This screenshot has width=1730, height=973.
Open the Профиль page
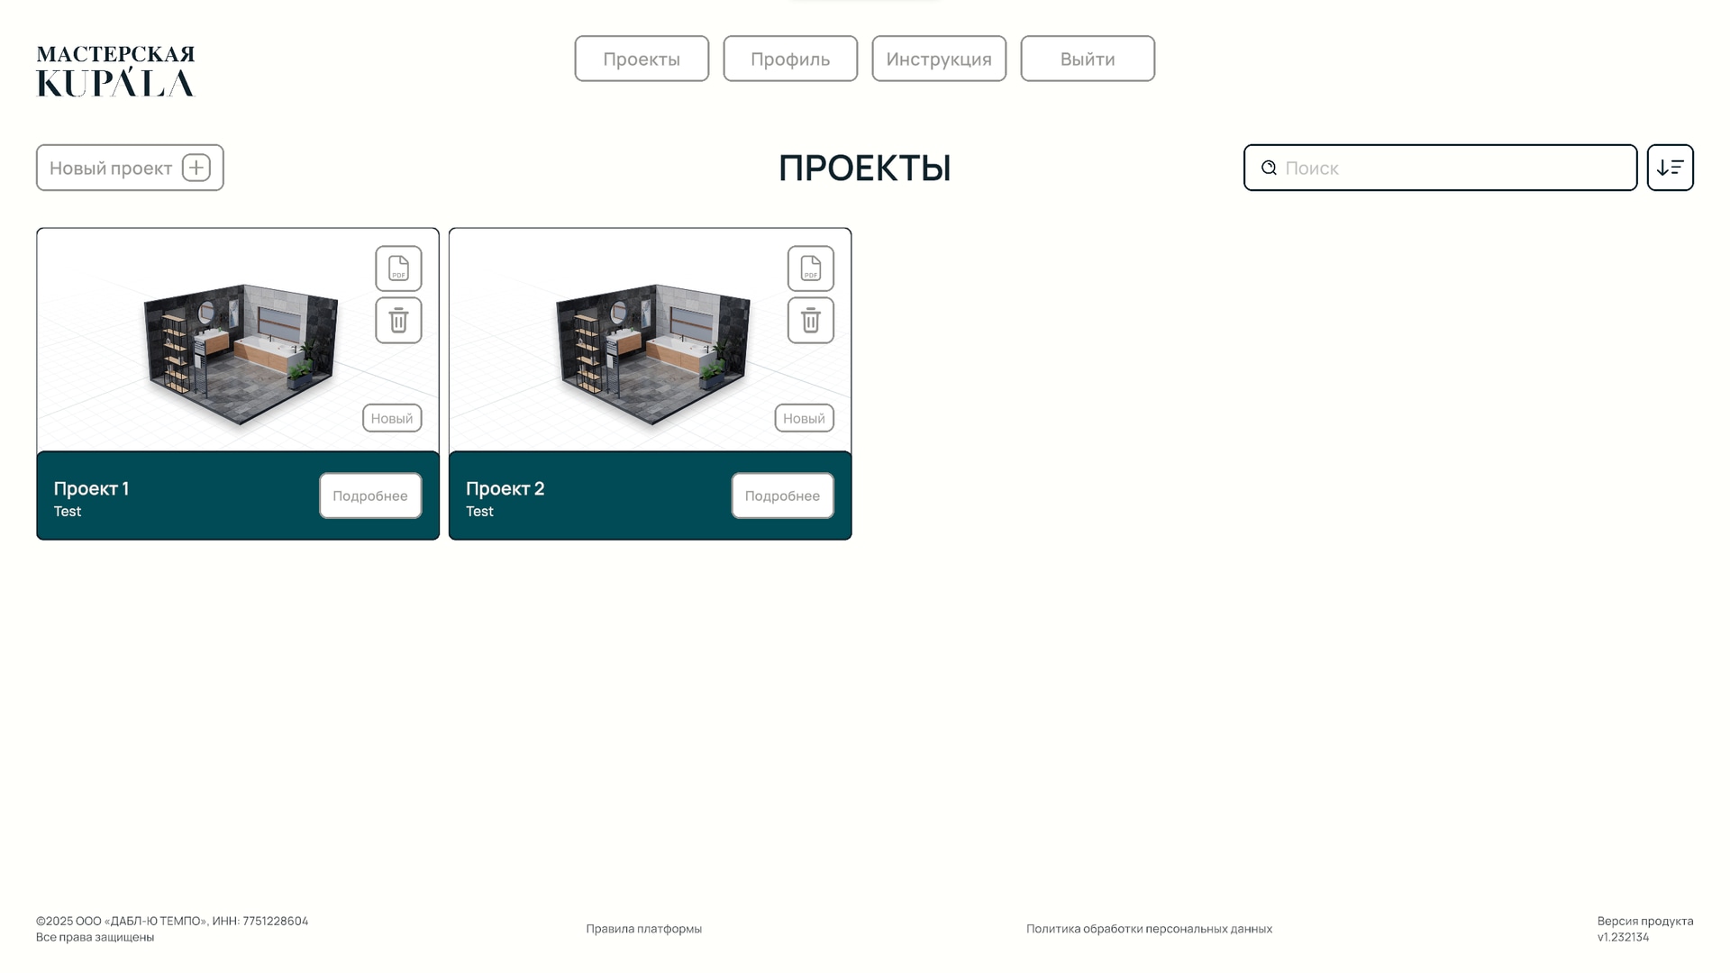click(790, 59)
